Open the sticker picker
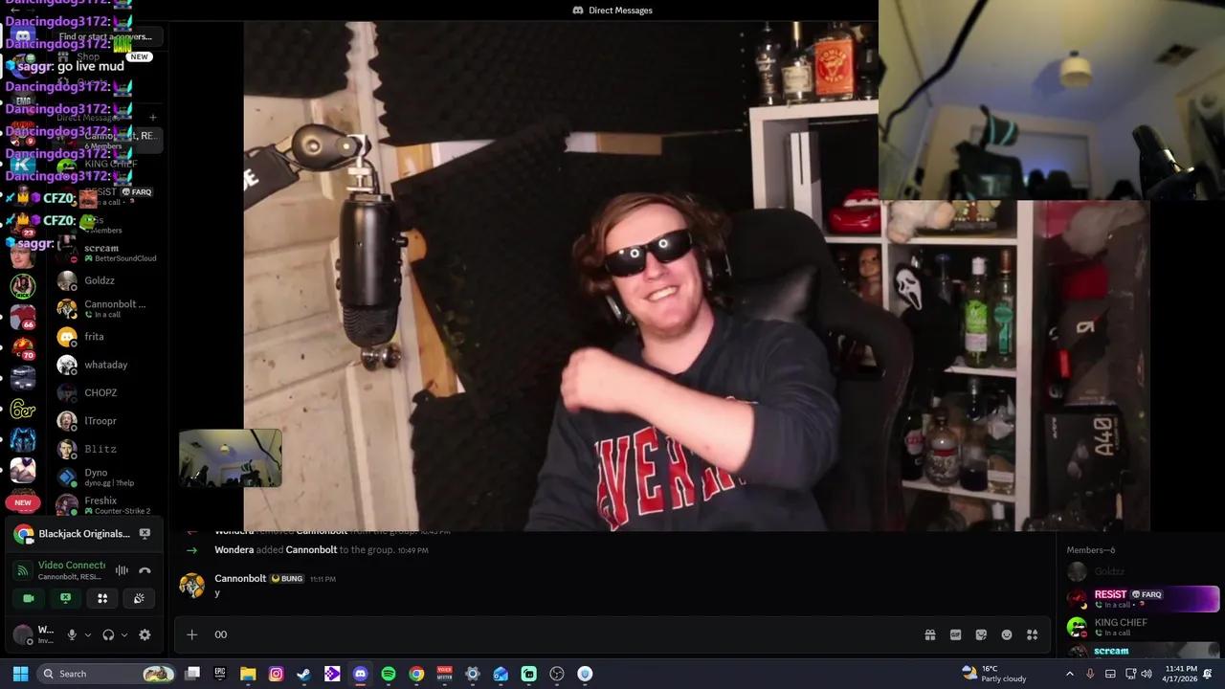 pyautogui.click(x=980, y=634)
